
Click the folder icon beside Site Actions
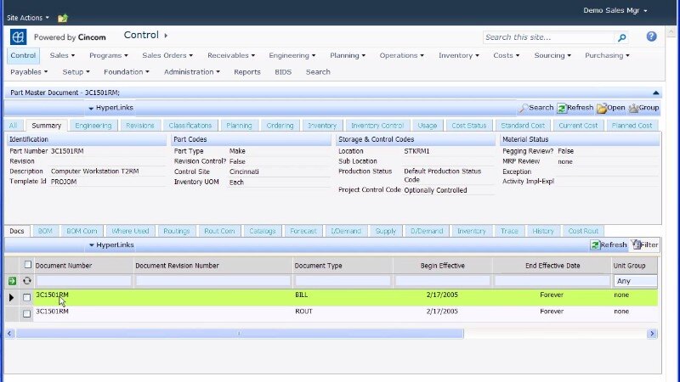63,17
